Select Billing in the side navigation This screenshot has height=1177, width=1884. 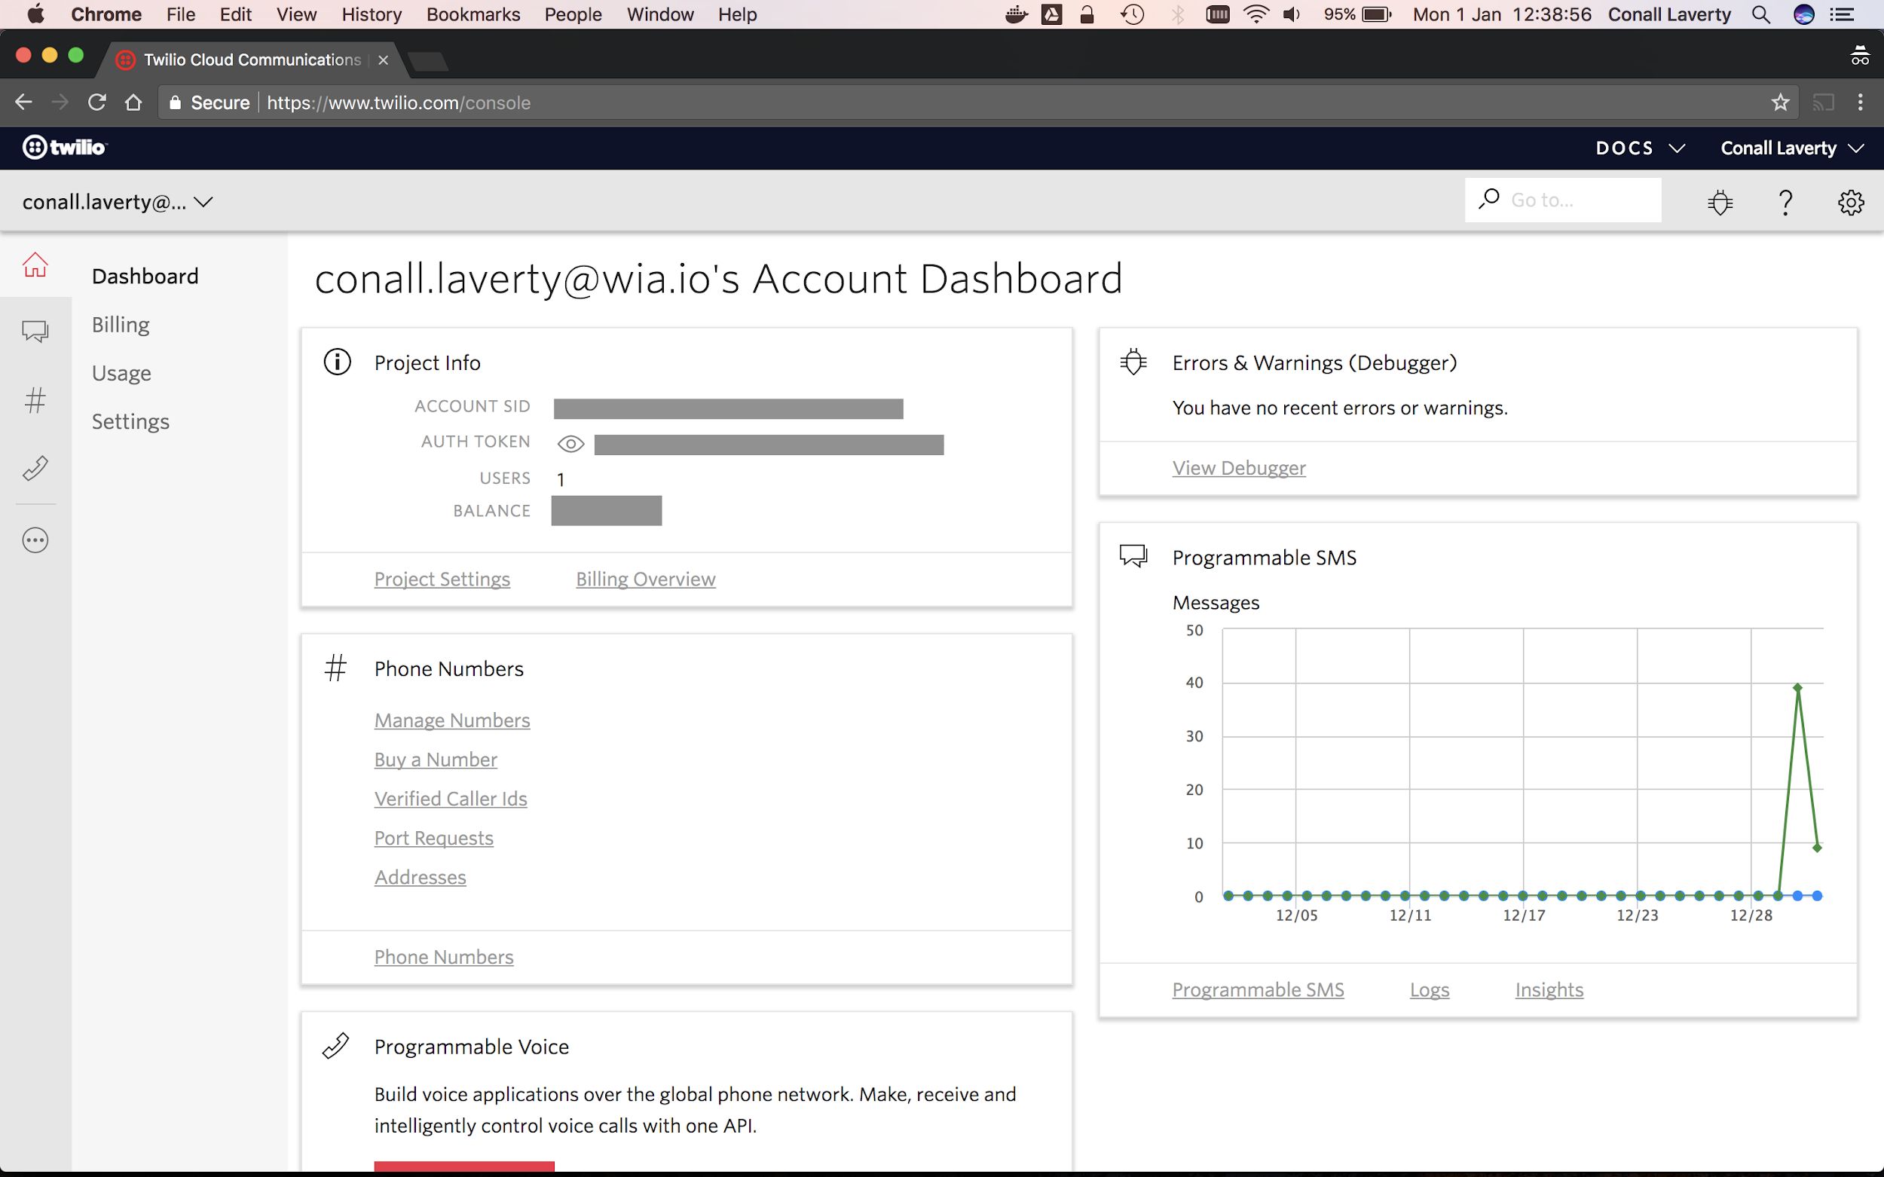point(121,325)
